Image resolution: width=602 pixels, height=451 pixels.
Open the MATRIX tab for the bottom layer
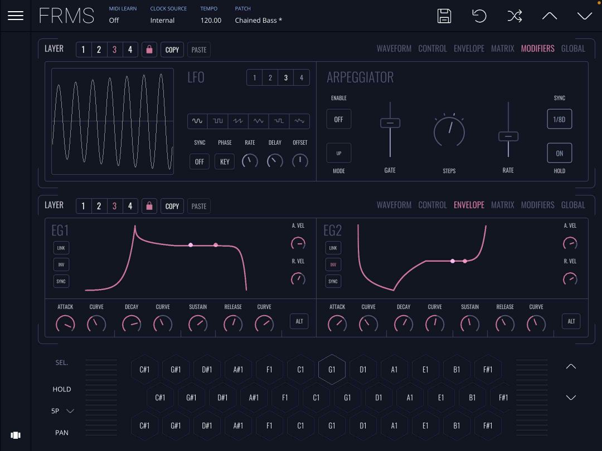[502, 205]
